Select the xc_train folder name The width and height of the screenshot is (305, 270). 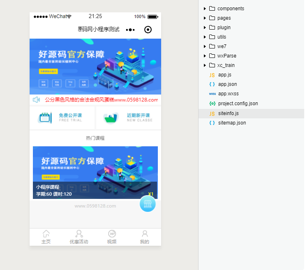click(x=226, y=65)
